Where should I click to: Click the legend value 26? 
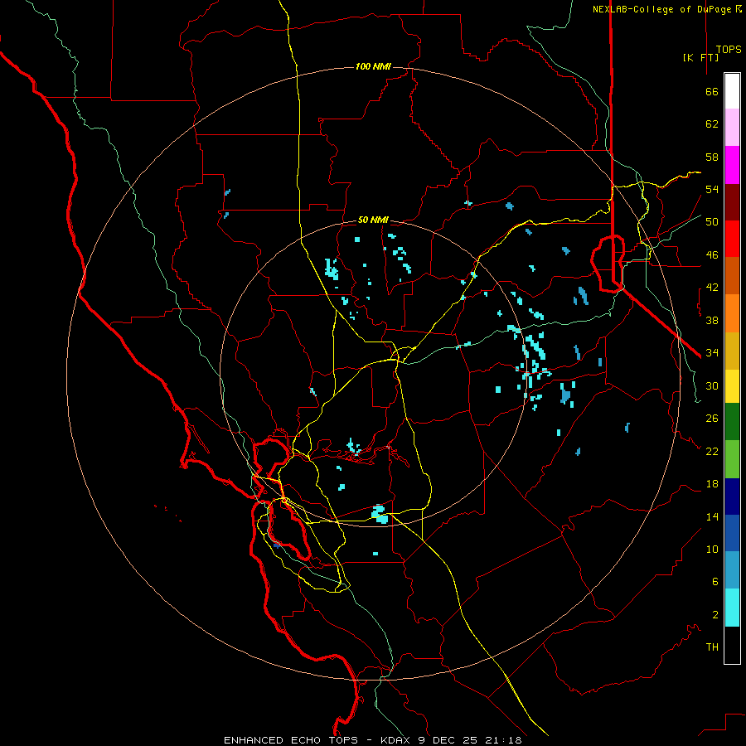pos(712,419)
